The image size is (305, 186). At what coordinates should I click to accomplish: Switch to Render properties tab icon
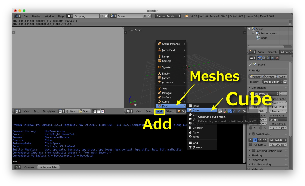click(x=260, y=58)
